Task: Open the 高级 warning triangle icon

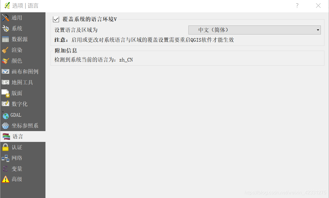Action: [5, 179]
